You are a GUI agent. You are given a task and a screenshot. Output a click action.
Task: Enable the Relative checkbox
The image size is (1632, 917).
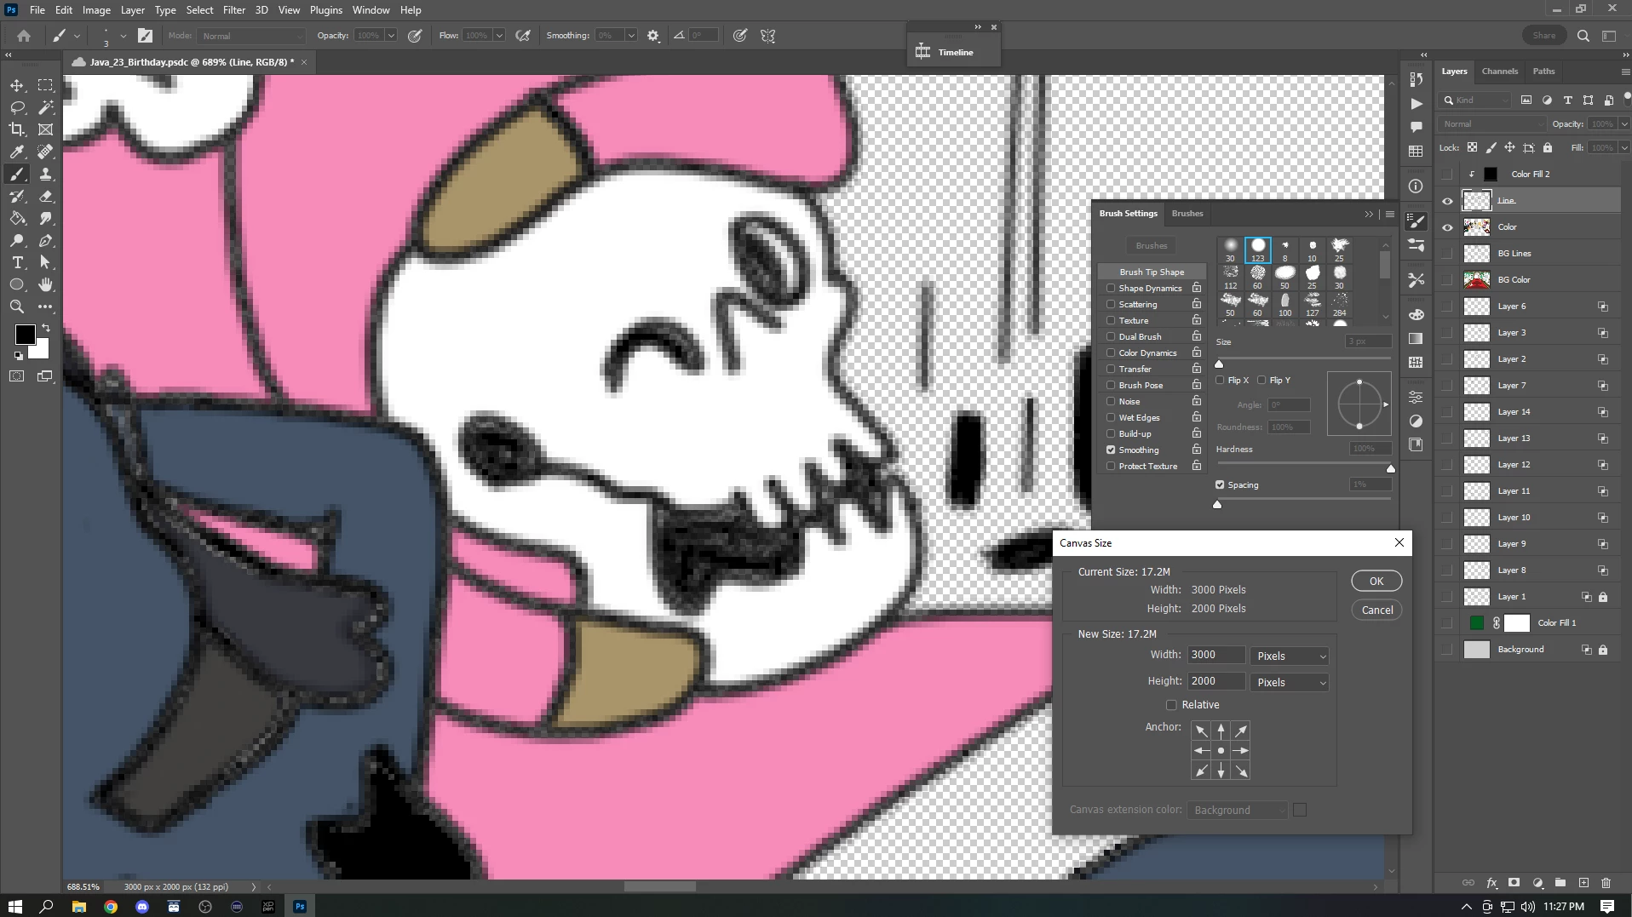(x=1171, y=705)
